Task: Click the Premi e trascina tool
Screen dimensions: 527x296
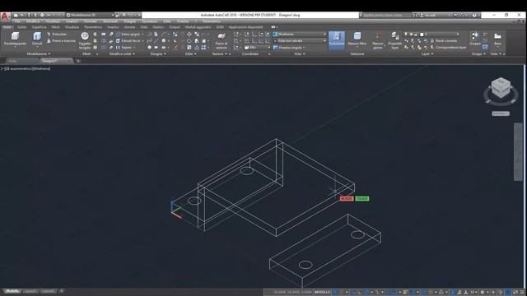Action: pyautogui.click(x=61, y=41)
